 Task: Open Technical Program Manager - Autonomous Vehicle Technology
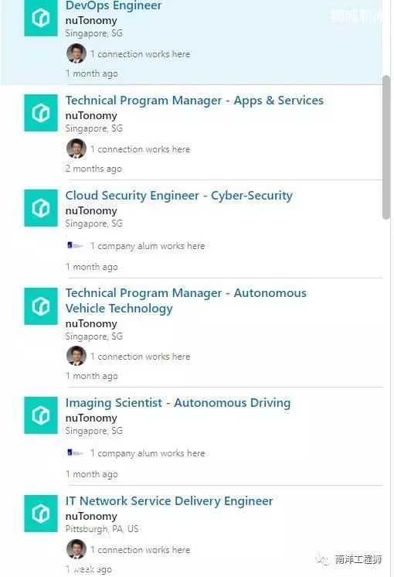click(x=186, y=301)
